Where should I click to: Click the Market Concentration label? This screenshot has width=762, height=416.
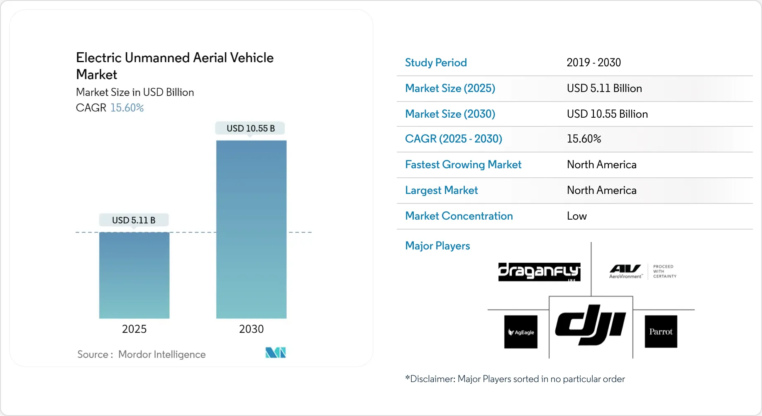[x=459, y=216]
